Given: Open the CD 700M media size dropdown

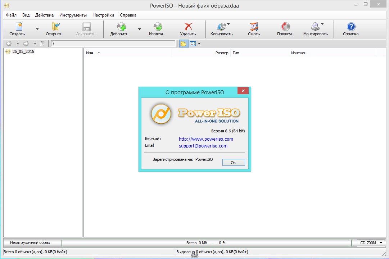Looking at the screenshot, I should tap(371, 243).
